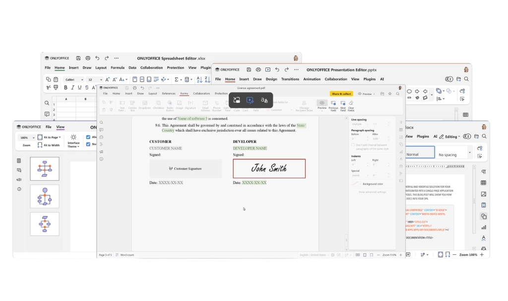Zoom out with minus in docx status bar

(454, 255)
